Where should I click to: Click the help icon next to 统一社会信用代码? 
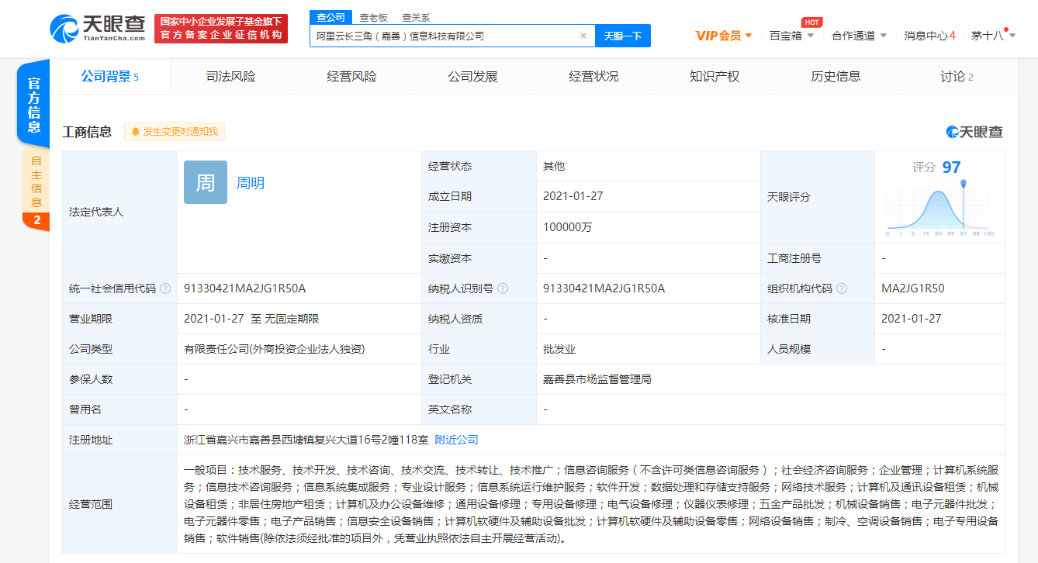click(167, 288)
